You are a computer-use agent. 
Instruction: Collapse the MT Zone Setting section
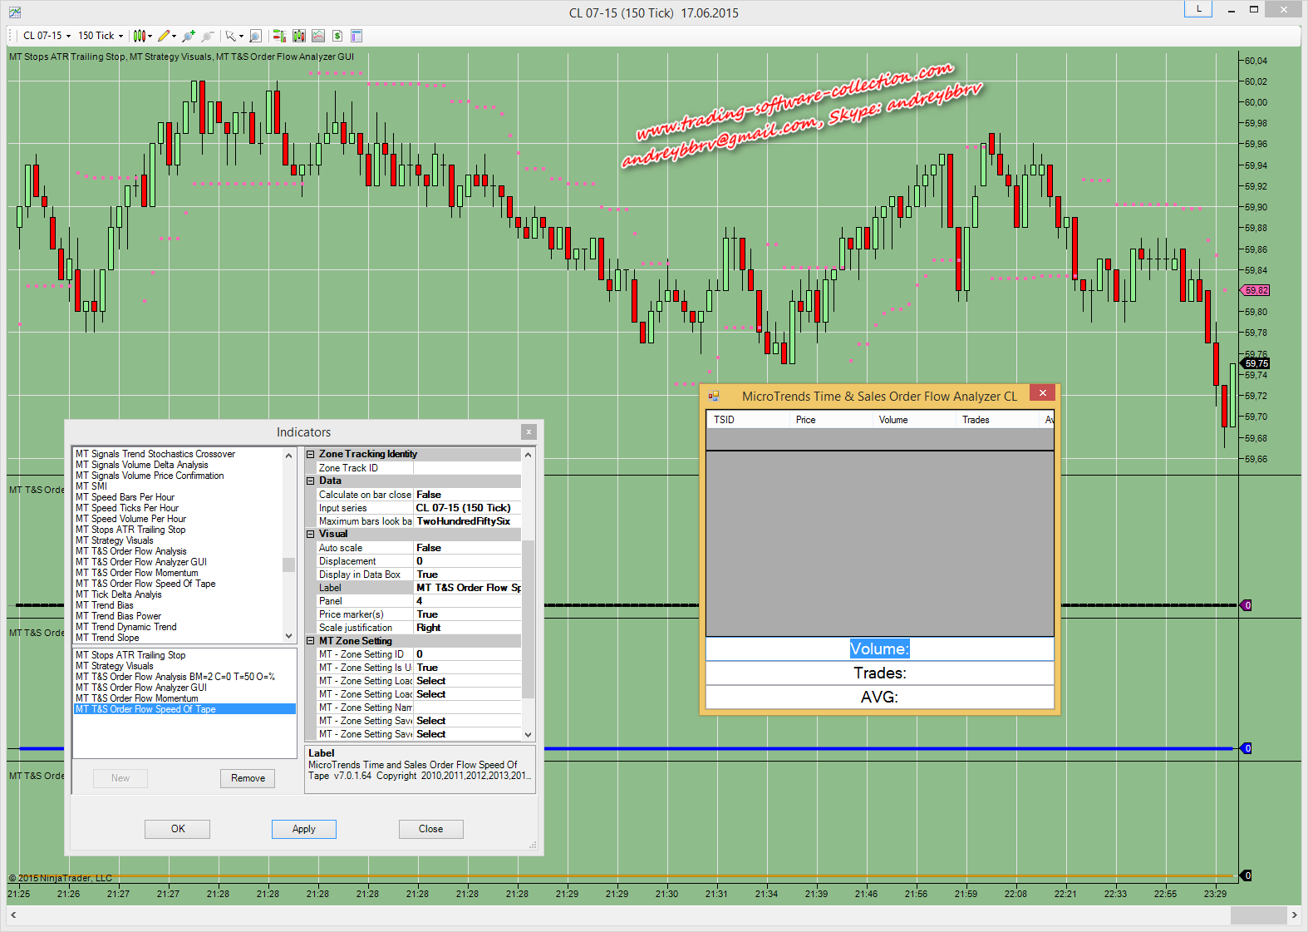(x=311, y=641)
